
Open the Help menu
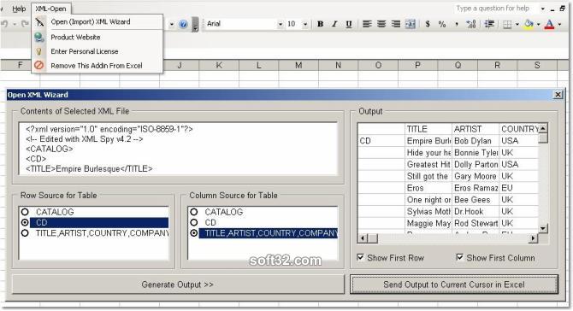(x=19, y=9)
